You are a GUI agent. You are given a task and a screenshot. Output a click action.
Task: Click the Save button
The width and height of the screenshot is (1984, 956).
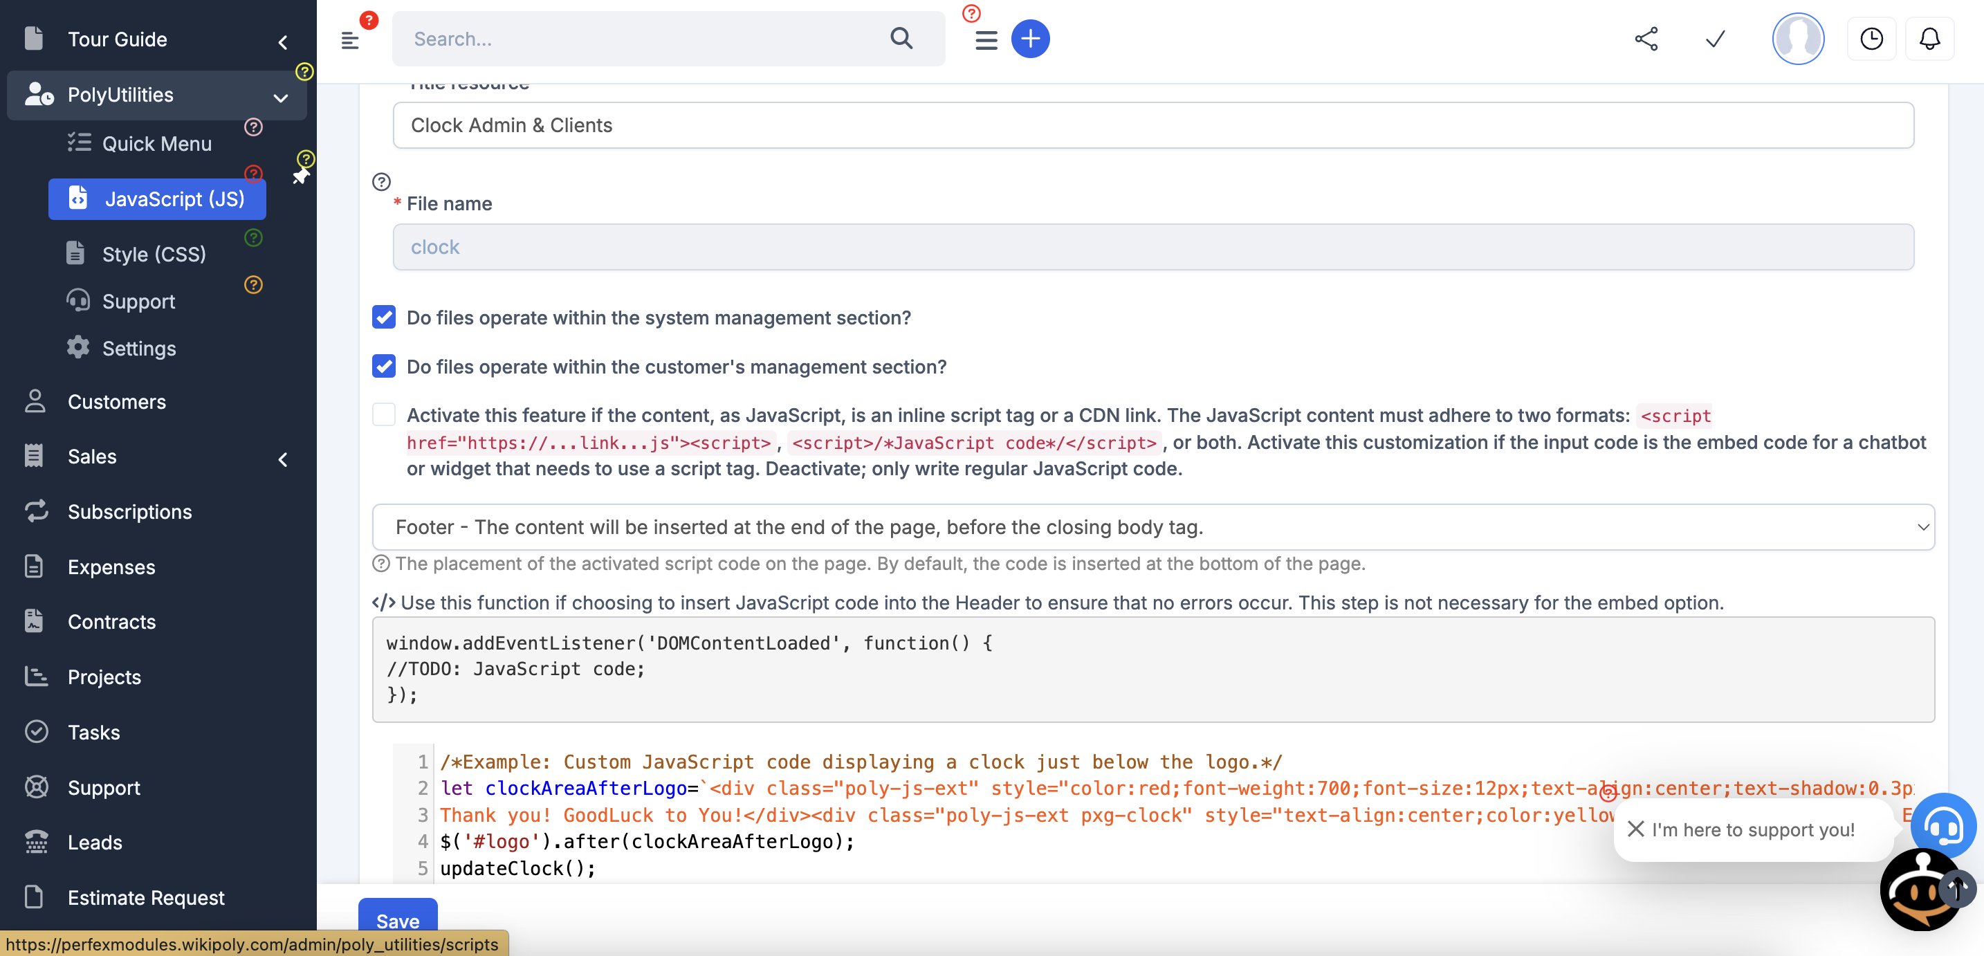(397, 921)
